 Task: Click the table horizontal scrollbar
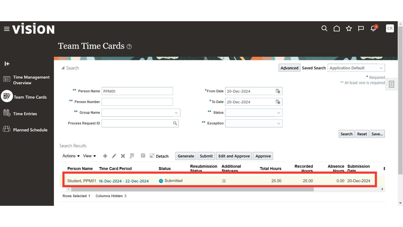tap(192, 189)
